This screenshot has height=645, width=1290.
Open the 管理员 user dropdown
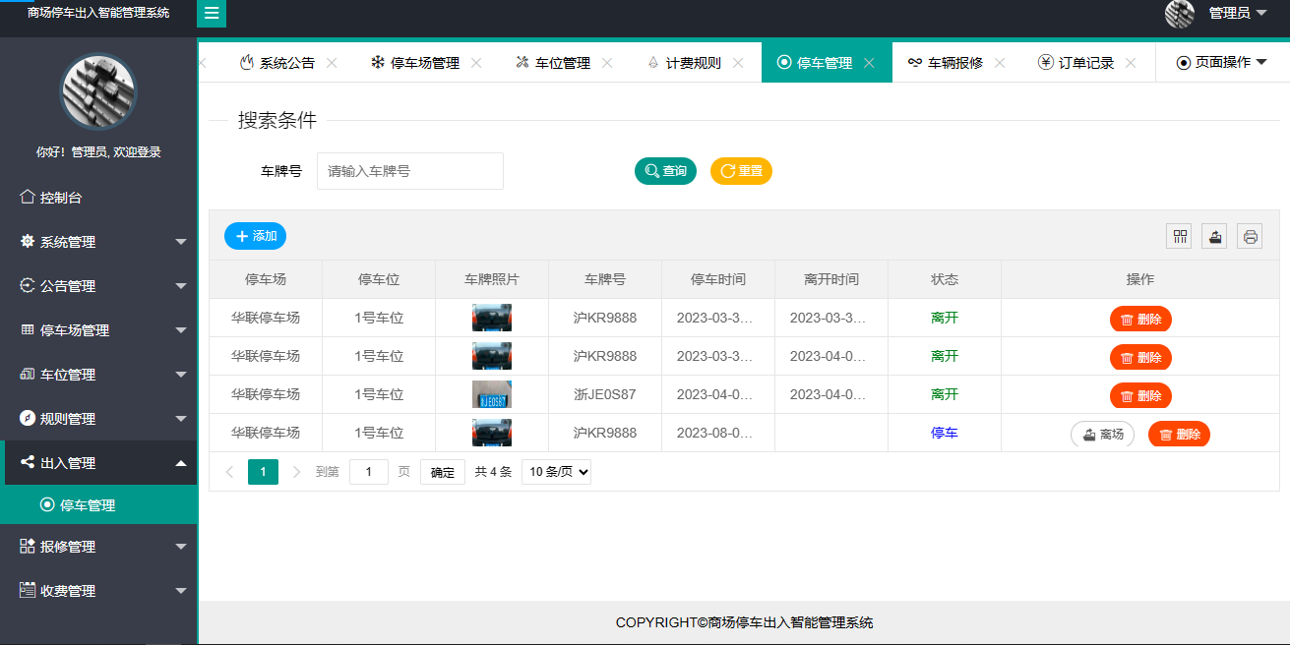(1238, 13)
